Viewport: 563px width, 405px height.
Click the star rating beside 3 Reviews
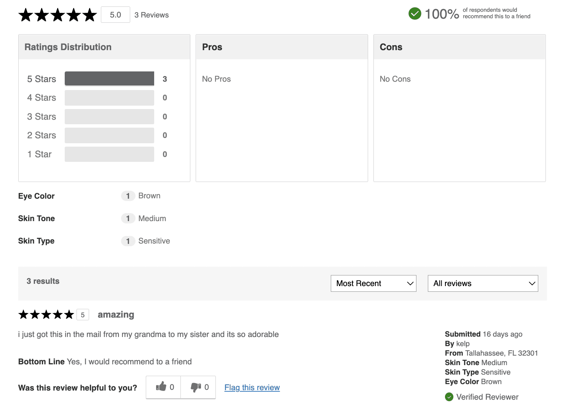pyautogui.click(x=57, y=14)
